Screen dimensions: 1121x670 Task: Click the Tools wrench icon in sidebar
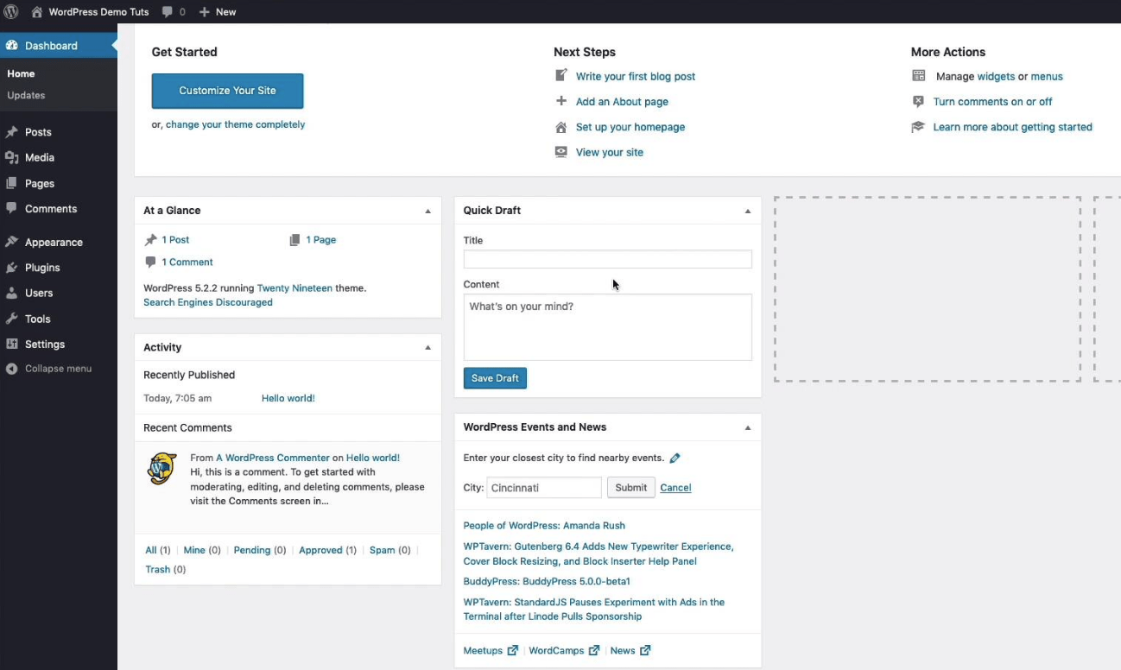coord(12,319)
